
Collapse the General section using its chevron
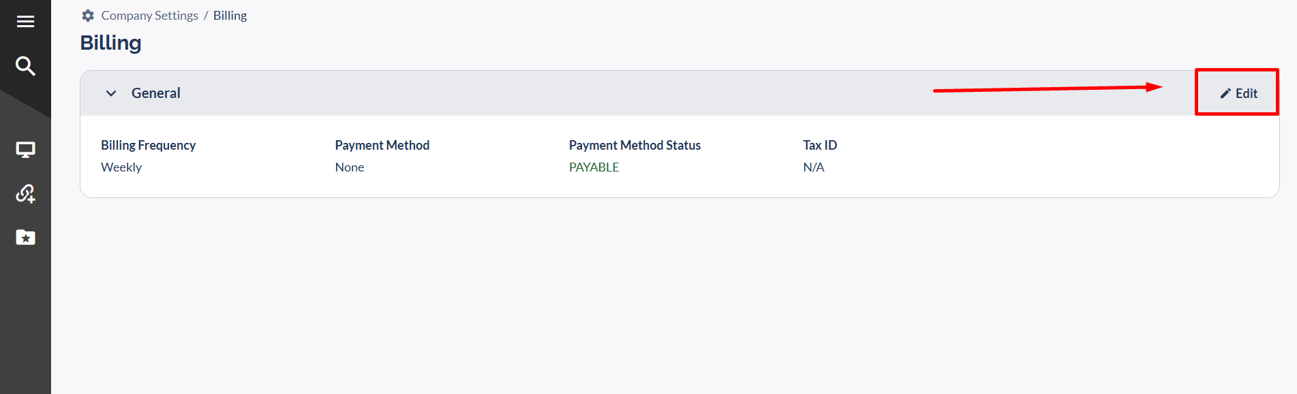click(x=111, y=93)
